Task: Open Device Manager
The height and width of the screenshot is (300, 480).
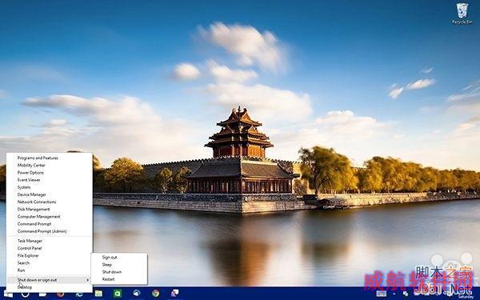Action: click(31, 194)
